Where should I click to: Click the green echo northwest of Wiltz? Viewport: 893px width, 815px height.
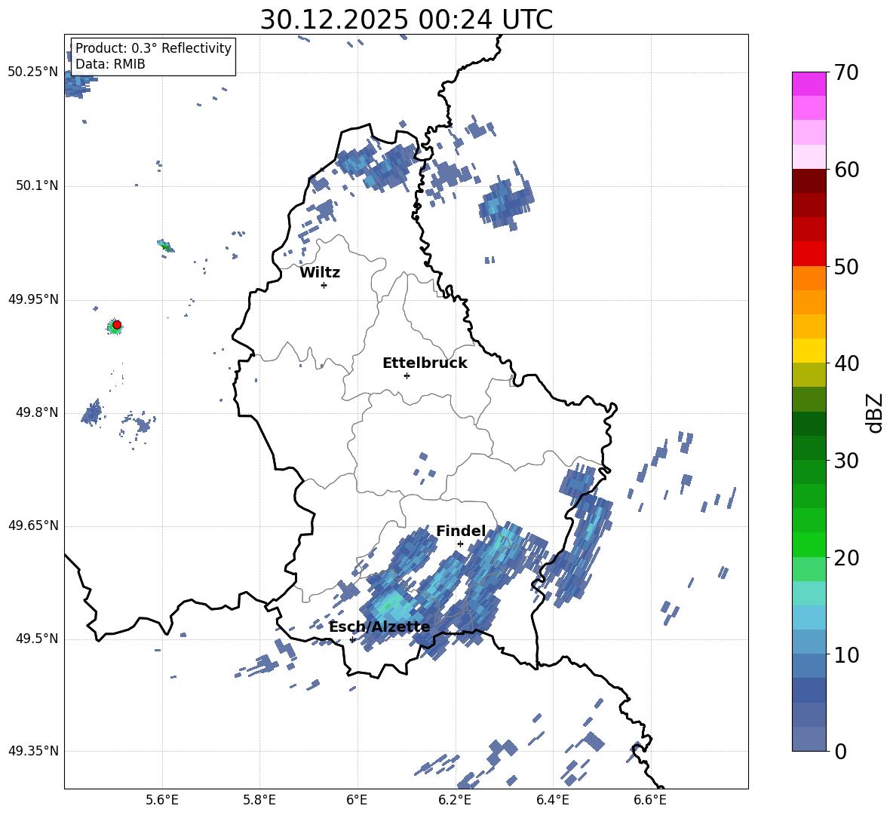(165, 247)
